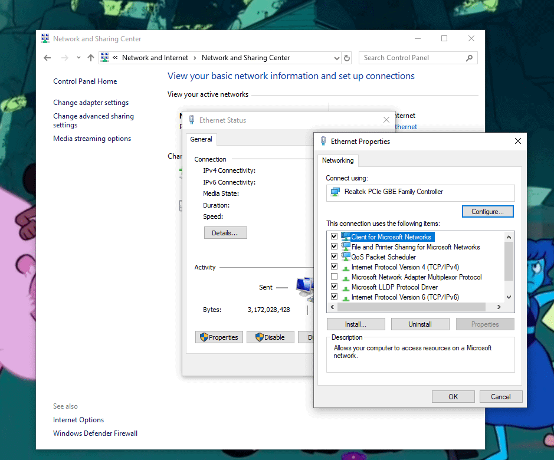Click the Disable button in Ethernet Status
The height and width of the screenshot is (460, 554).
tap(270, 337)
